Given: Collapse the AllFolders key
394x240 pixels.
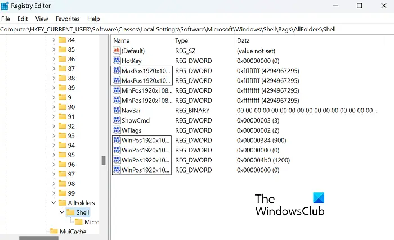Looking at the screenshot, I should point(53,202).
